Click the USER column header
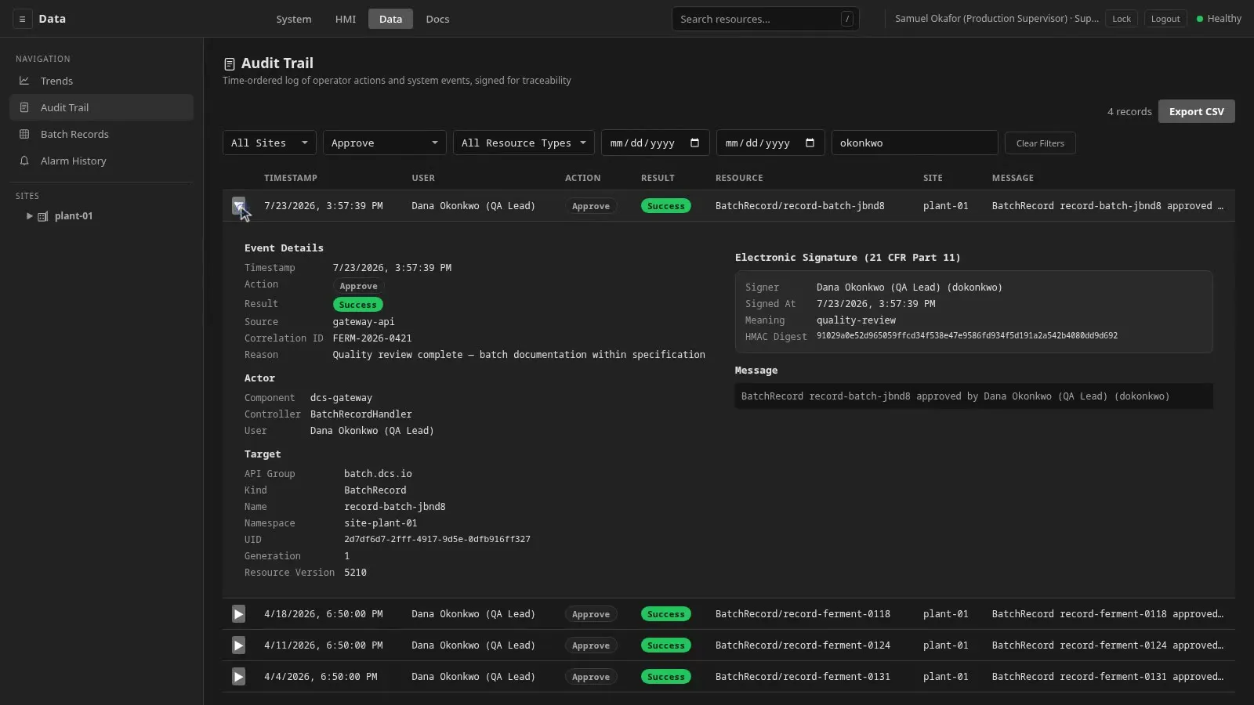This screenshot has width=1254, height=705. point(423,178)
